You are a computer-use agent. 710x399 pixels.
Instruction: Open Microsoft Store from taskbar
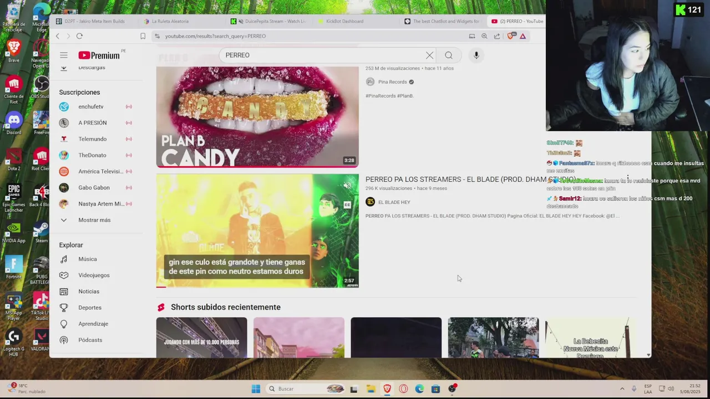point(435,389)
